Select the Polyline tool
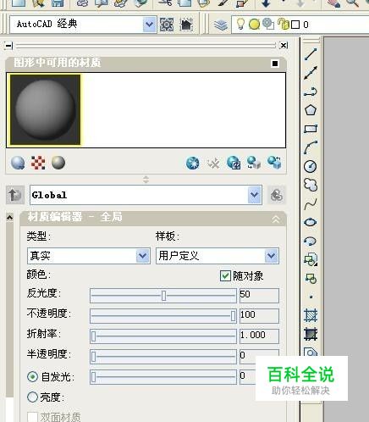This screenshot has width=369, height=422. (x=311, y=92)
